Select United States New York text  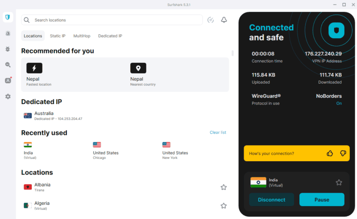(175, 155)
